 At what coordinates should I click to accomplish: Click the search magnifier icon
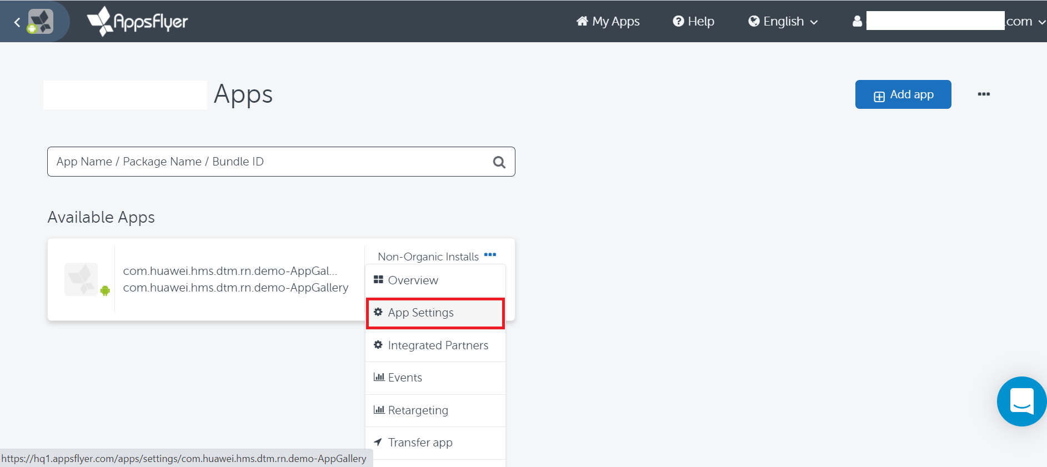click(499, 162)
